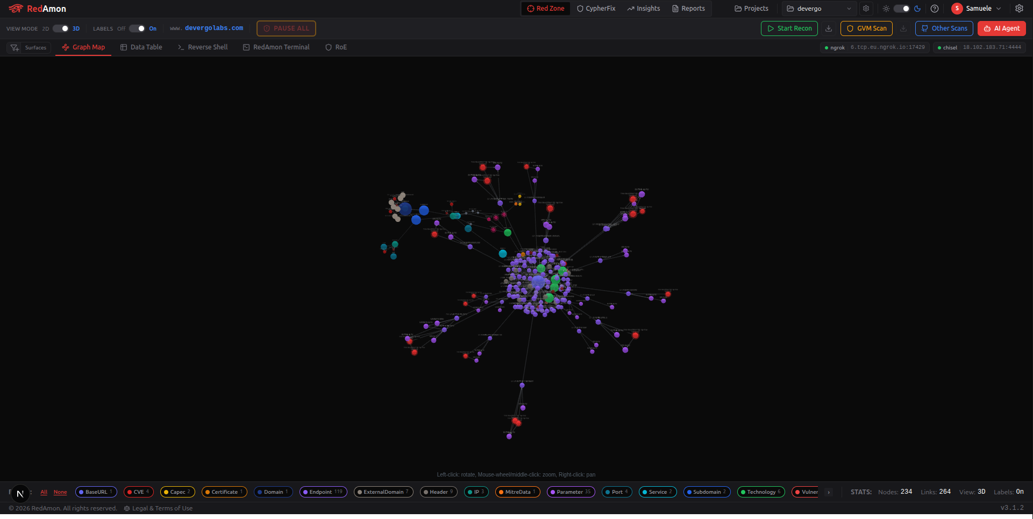Select the large blue Domain node in graph

[405, 209]
